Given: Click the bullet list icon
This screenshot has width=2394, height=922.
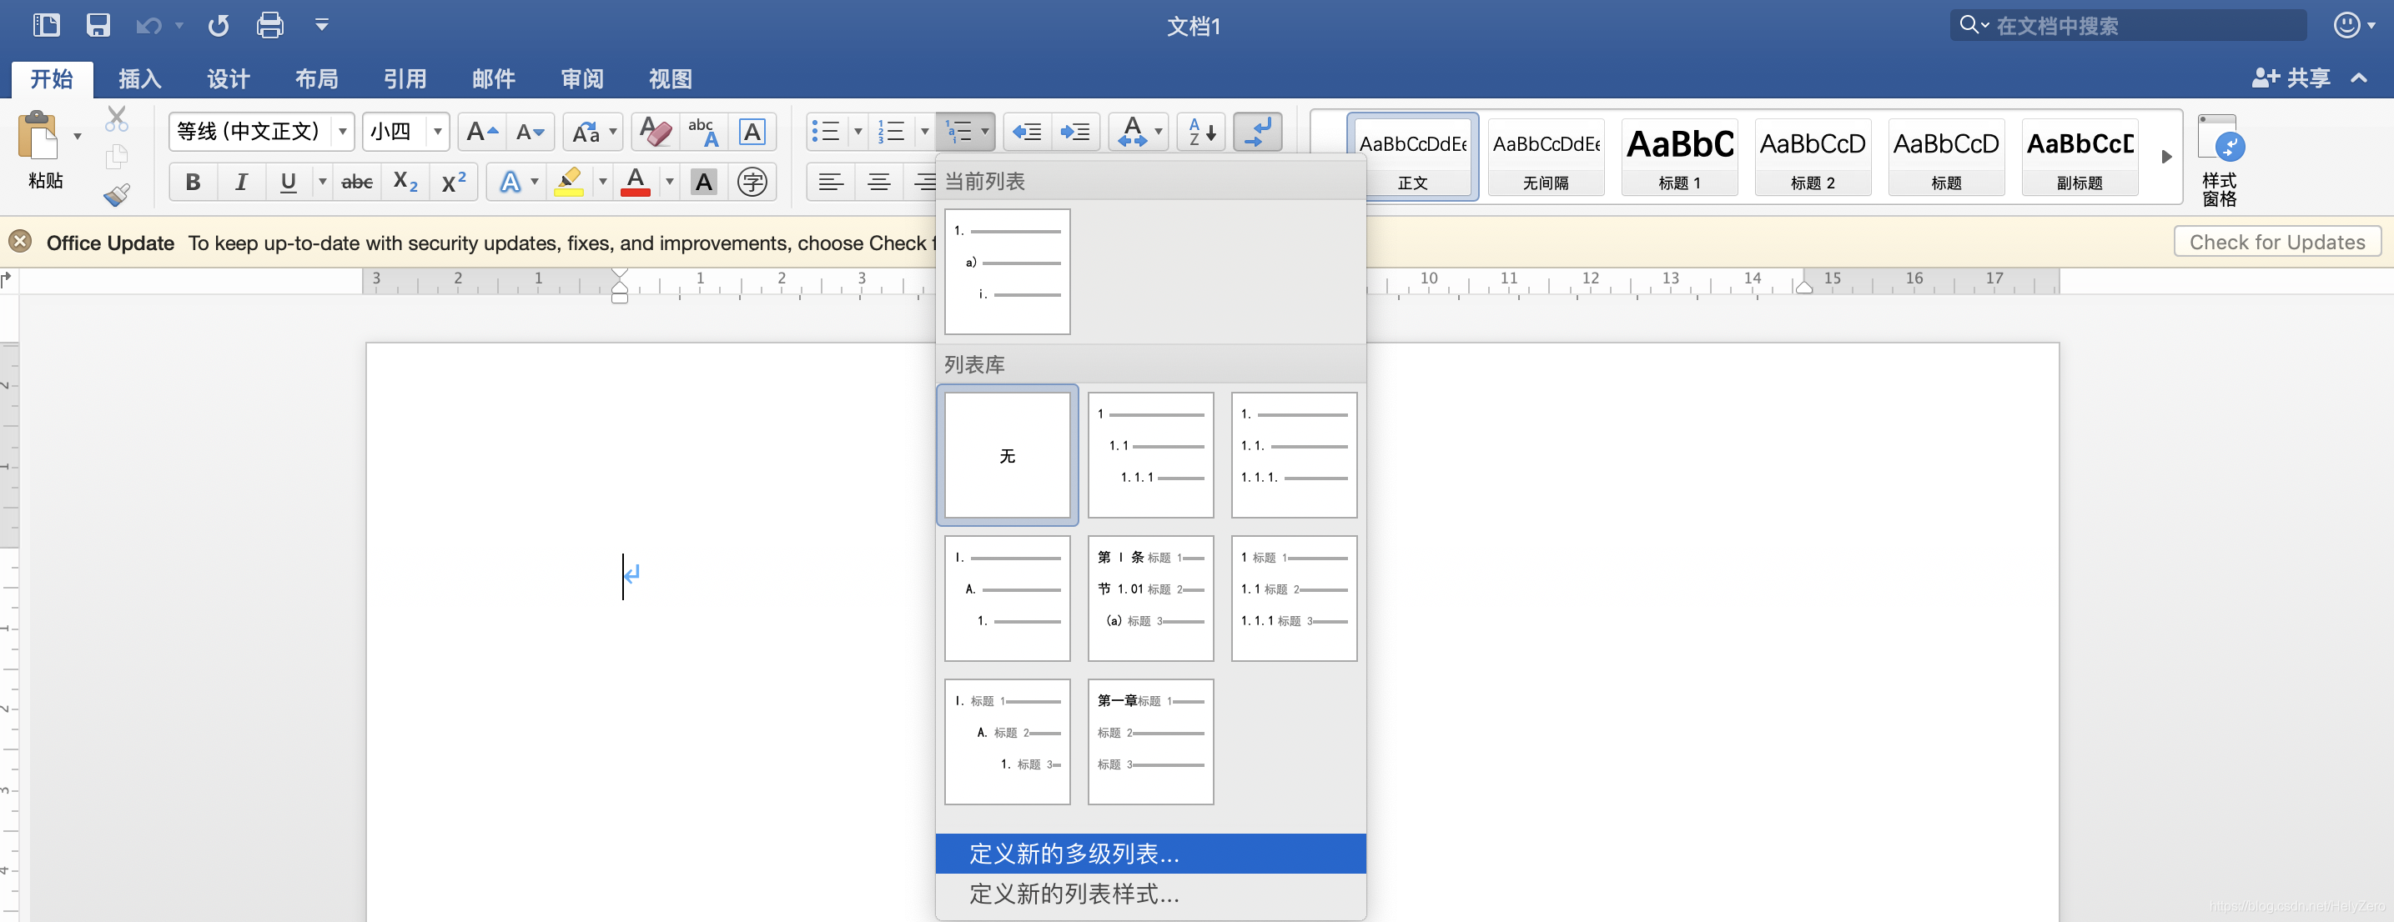Looking at the screenshot, I should (x=825, y=132).
